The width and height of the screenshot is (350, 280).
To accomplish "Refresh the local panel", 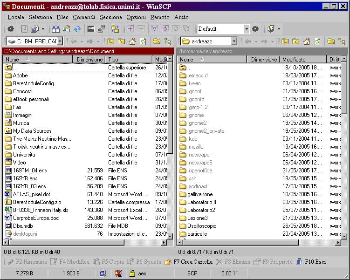I will 143,41.
